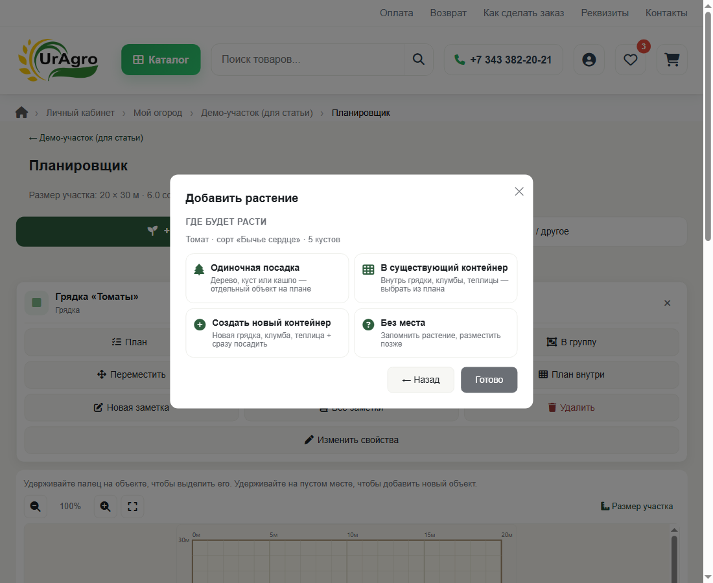Select the Одиночная посадка option
The image size is (713, 583).
click(x=267, y=278)
